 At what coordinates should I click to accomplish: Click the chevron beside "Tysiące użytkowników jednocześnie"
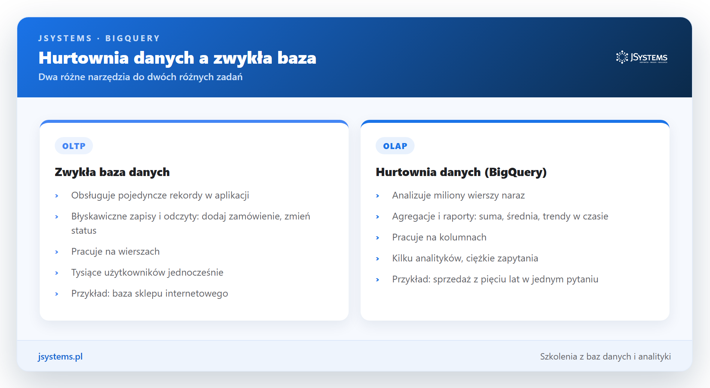57,273
